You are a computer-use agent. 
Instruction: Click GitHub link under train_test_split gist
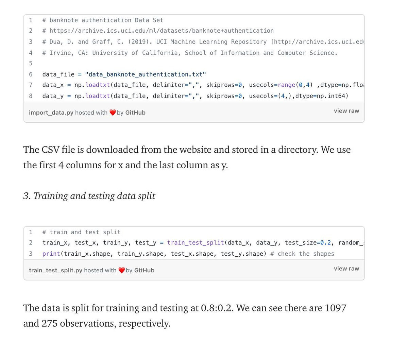144,270
